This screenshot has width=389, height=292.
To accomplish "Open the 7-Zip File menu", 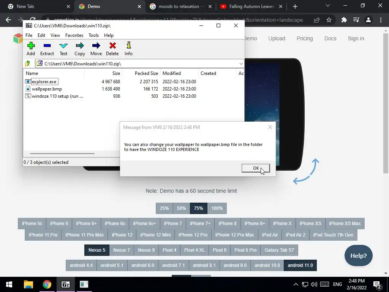I will [x=29, y=35].
